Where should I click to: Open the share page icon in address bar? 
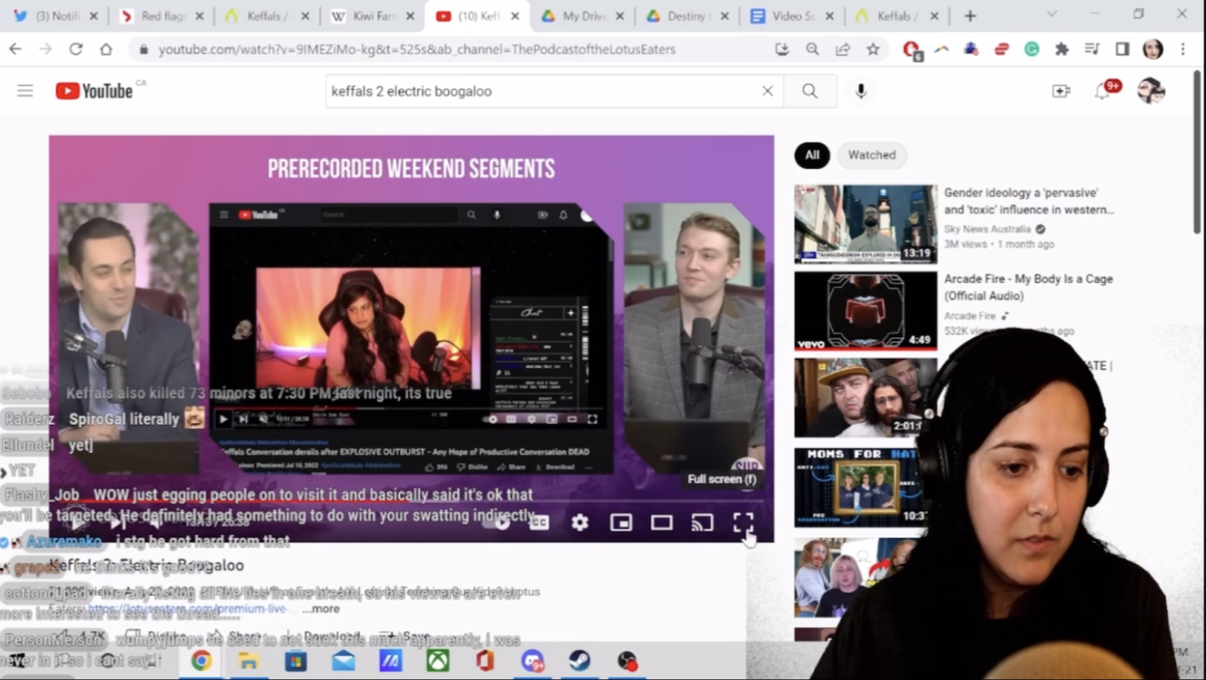(x=843, y=49)
